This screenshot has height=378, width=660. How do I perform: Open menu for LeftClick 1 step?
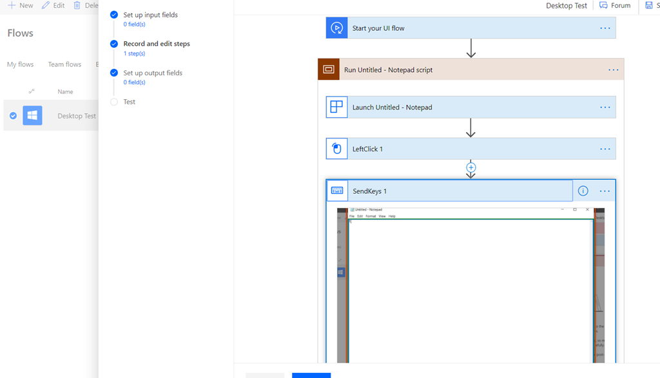point(605,149)
